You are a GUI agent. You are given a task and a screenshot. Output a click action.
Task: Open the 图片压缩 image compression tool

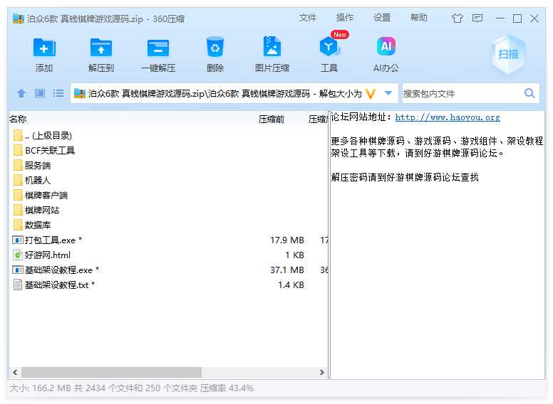pos(272,47)
